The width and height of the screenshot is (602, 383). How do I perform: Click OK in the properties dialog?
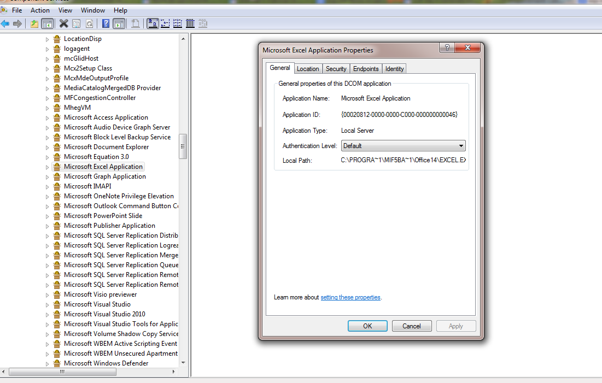(367, 326)
